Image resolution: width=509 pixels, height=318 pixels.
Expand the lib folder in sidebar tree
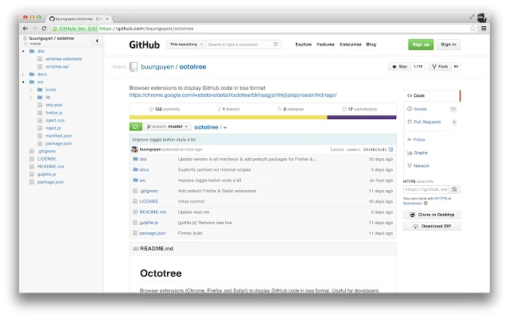[31, 97]
